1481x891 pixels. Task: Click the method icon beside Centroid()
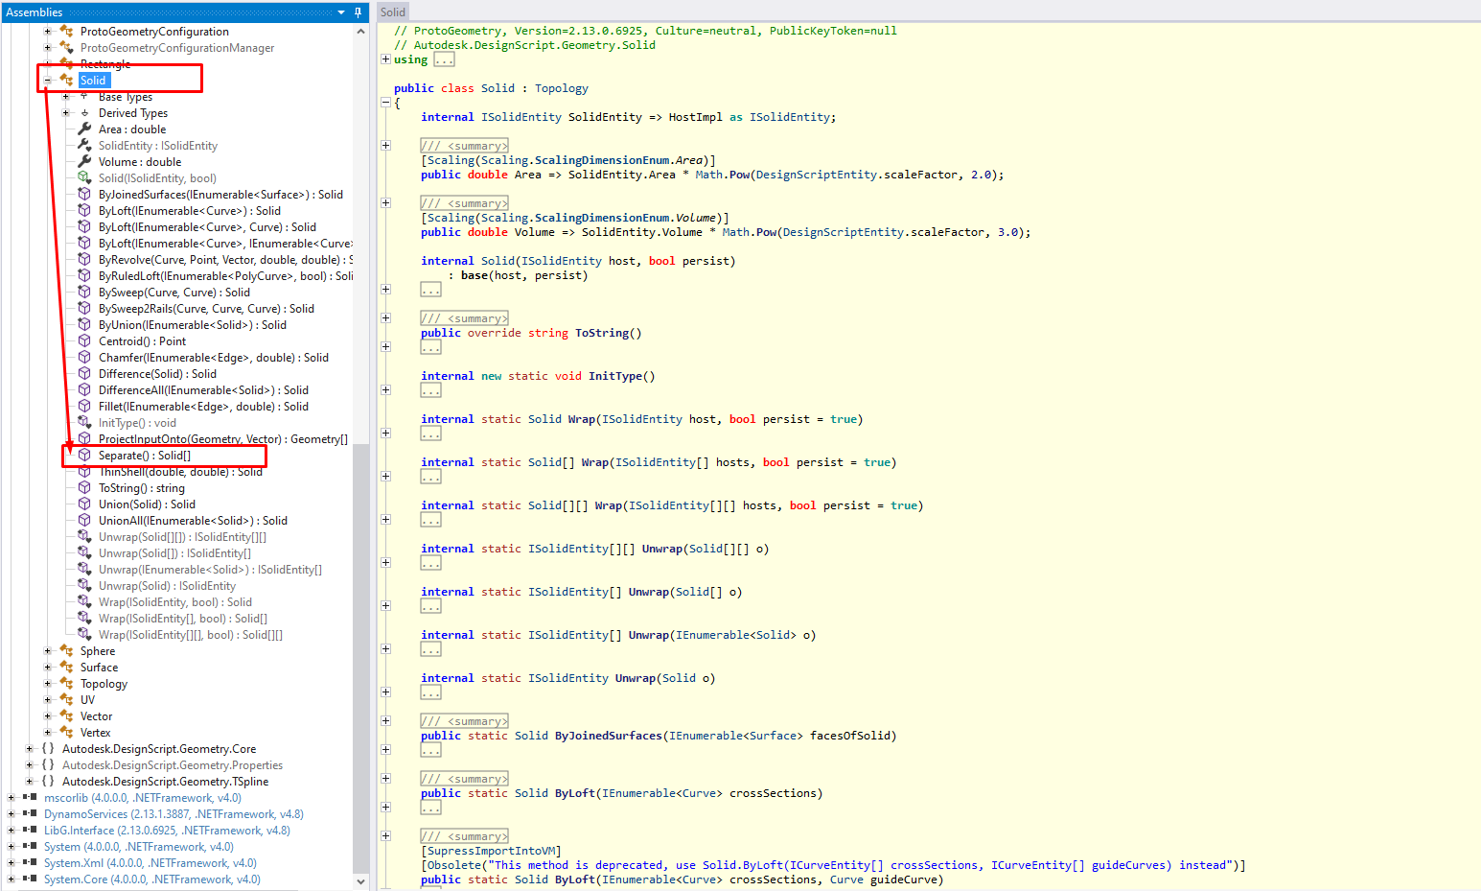[x=84, y=341]
